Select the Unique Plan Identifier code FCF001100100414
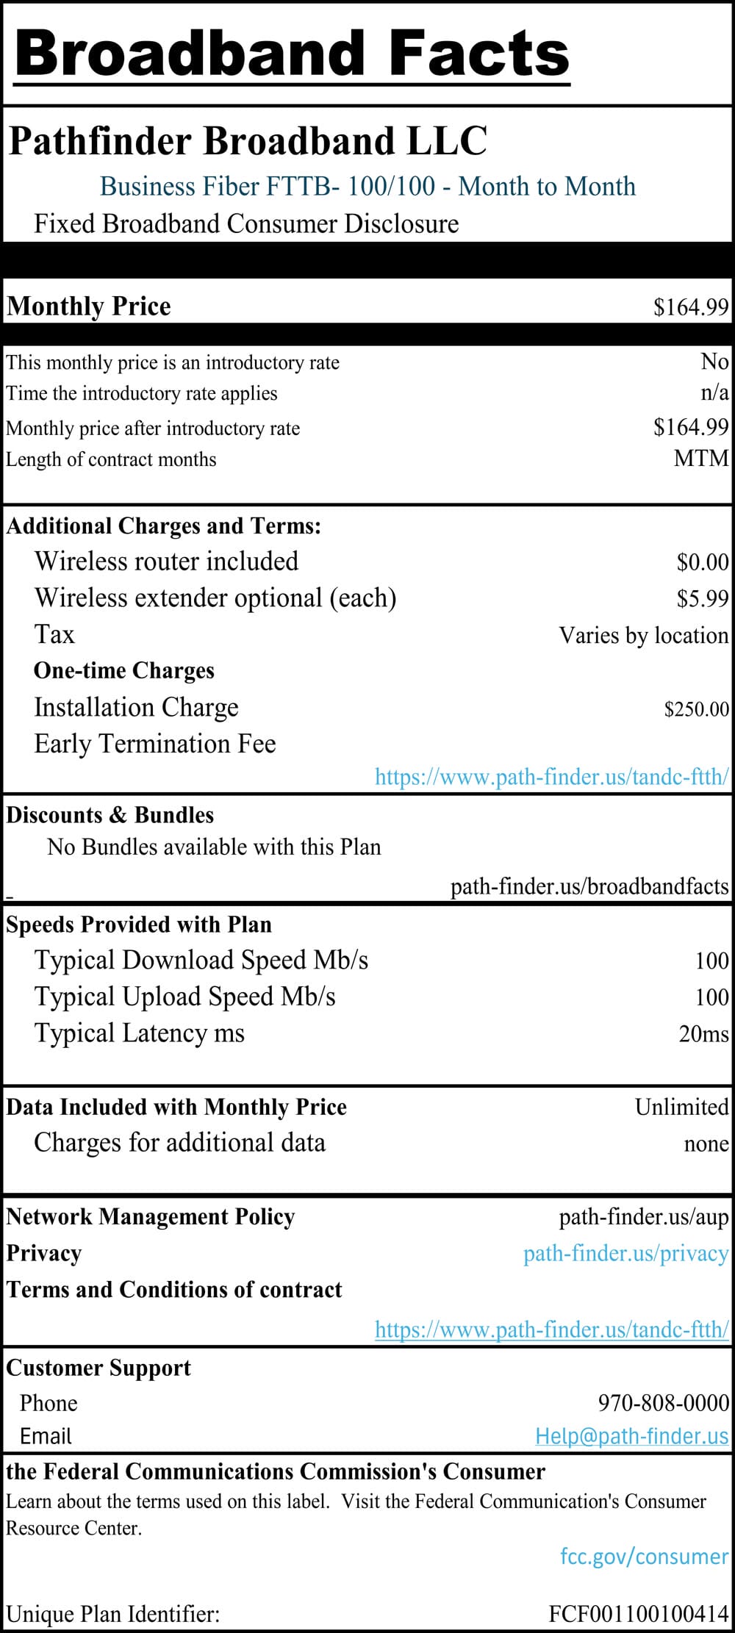Image resolution: width=735 pixels, height=1633 pixels. coord(638,1614)
